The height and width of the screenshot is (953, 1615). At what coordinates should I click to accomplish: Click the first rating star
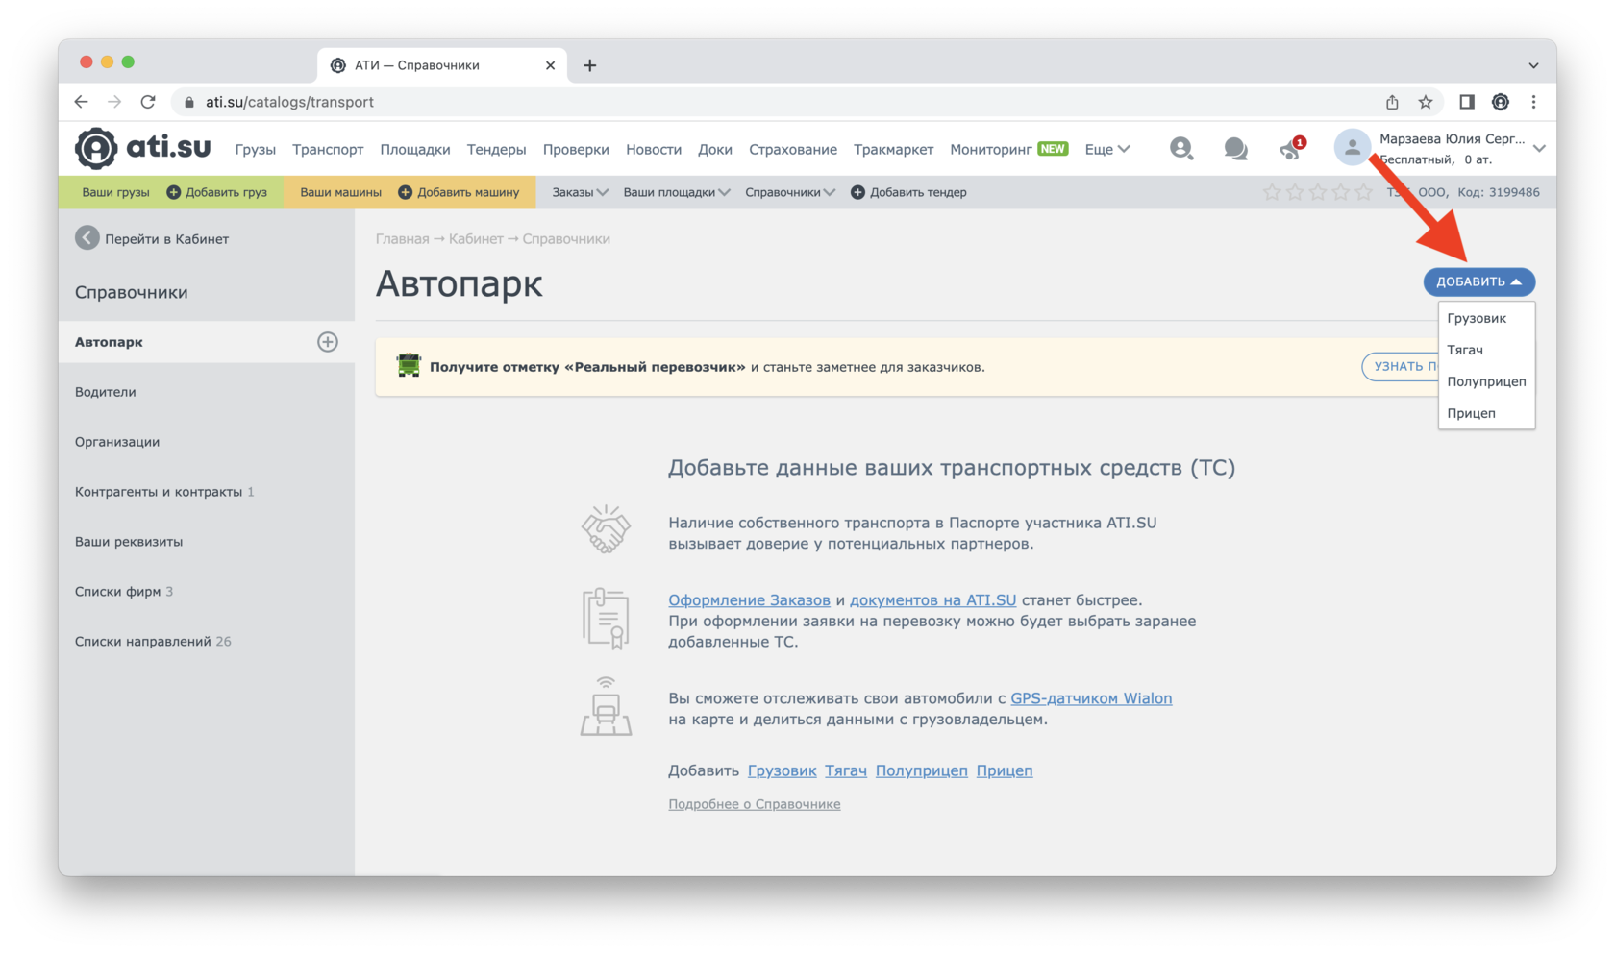click(x=1272, y=192)
